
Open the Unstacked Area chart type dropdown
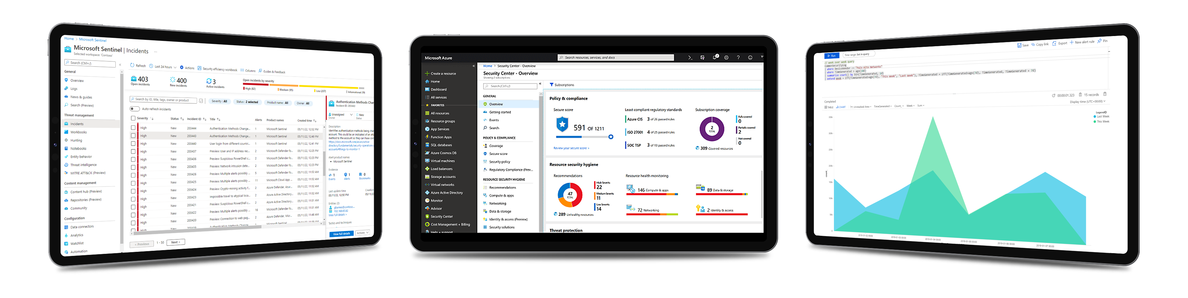[862, 107]
